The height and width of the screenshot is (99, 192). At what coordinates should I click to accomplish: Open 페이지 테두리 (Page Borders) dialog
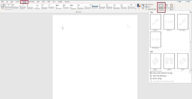[172, 7]
